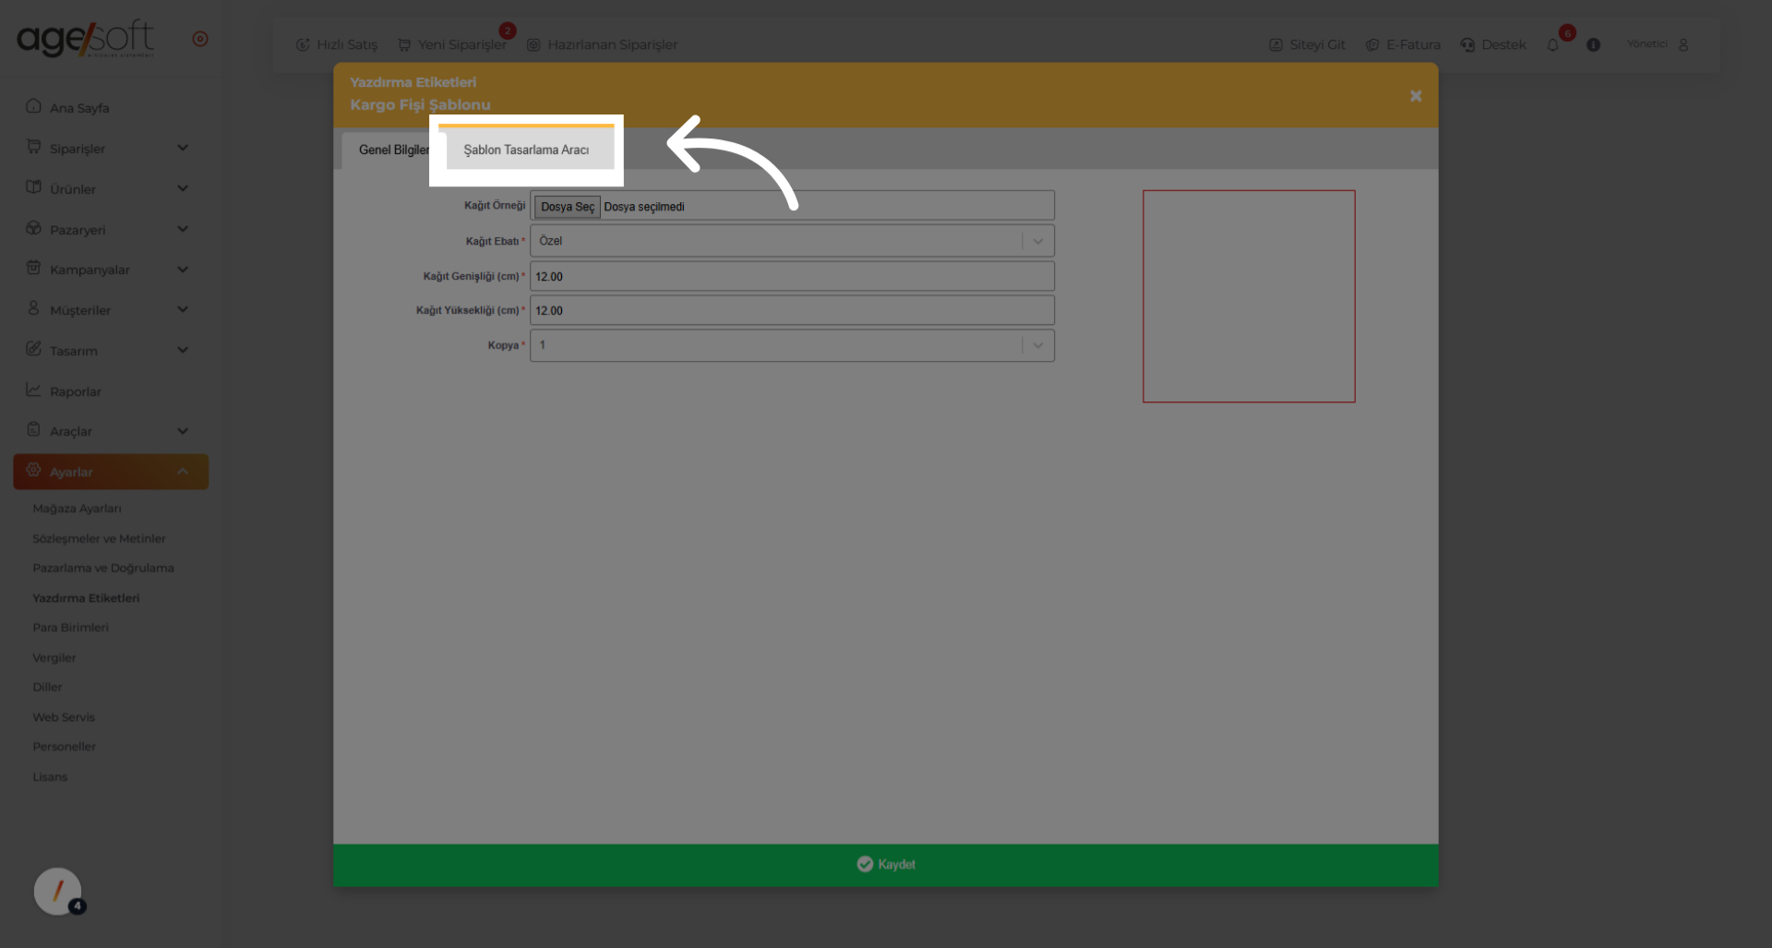Open the Kopya dropdown
This screenshot has width=1772, height=948.
click(792, 345)
